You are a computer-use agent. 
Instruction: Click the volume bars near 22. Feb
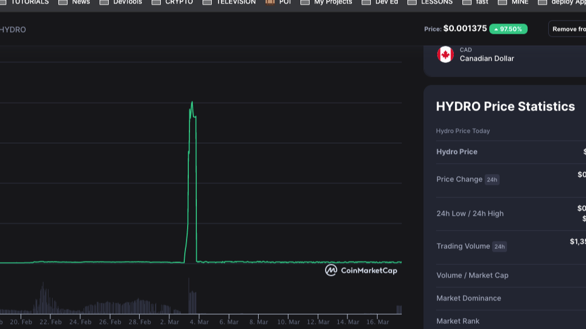pyautogui.click(x=46, y=299)
